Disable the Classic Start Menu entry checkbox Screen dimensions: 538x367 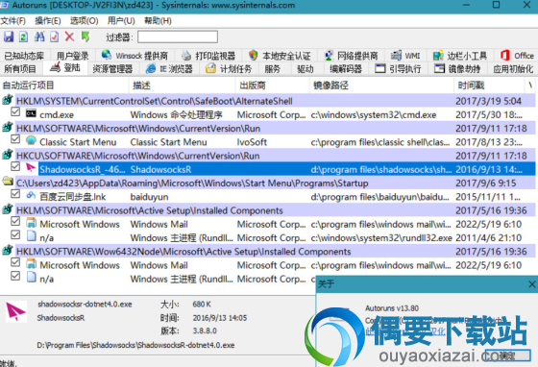coord(15,139)
